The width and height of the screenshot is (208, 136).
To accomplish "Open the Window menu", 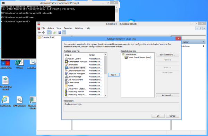I will click(x=79, y=28).
